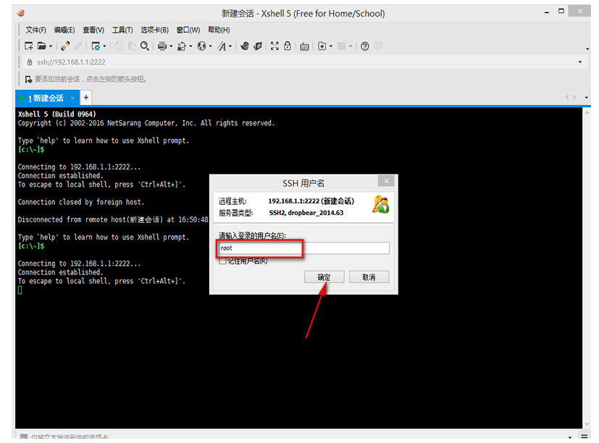Select the 新建会话 session tab
Screen dimensions: 599x443
[x=46, y=98]
